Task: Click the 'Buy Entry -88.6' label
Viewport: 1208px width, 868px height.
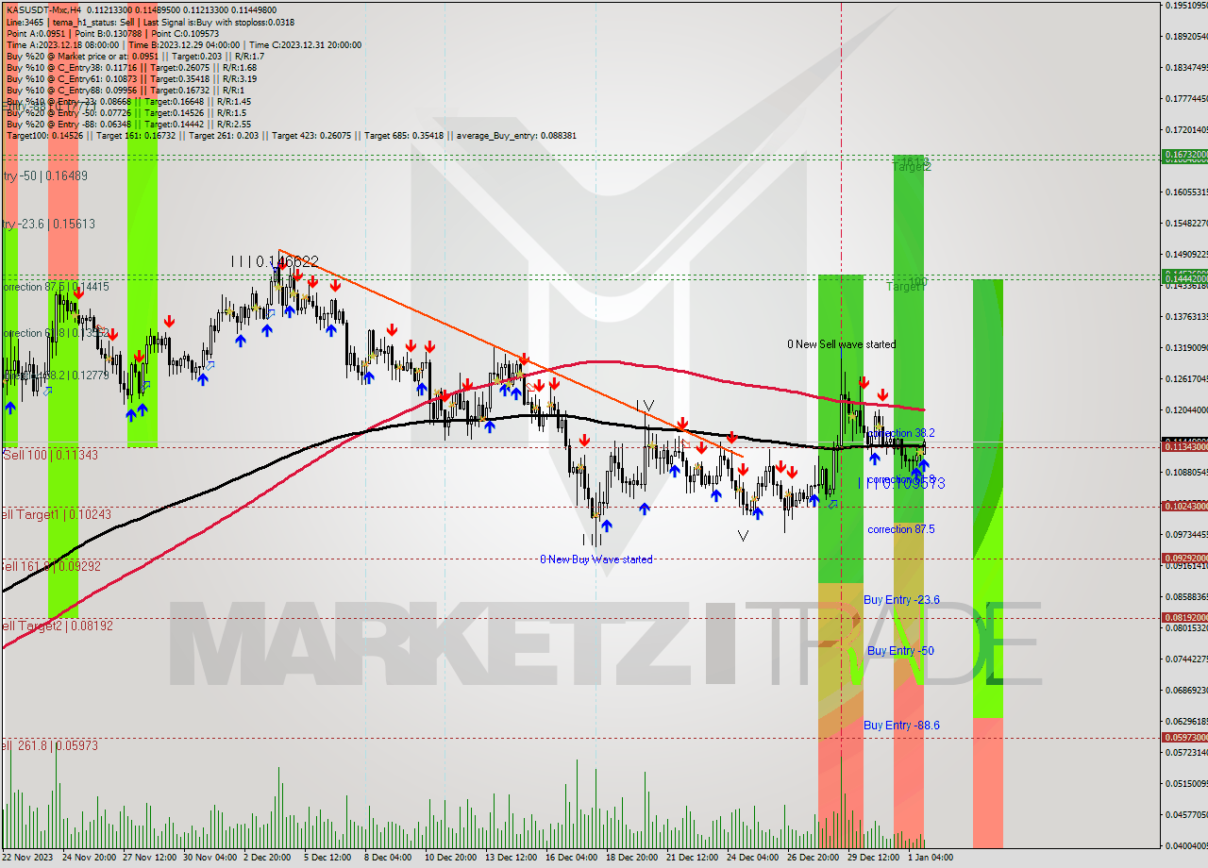Action: (x=901, y=726)
